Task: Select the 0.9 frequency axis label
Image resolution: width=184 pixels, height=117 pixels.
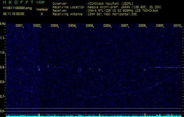Action: click(3, 67)
